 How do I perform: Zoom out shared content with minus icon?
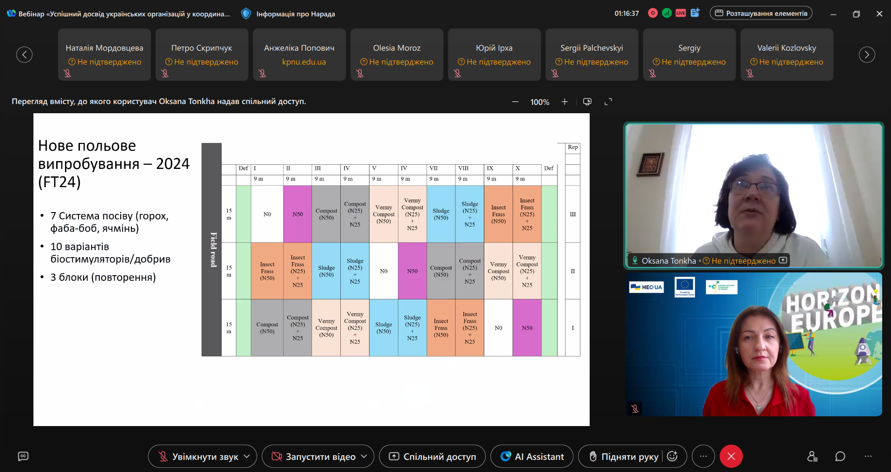[x=515, y=102]
